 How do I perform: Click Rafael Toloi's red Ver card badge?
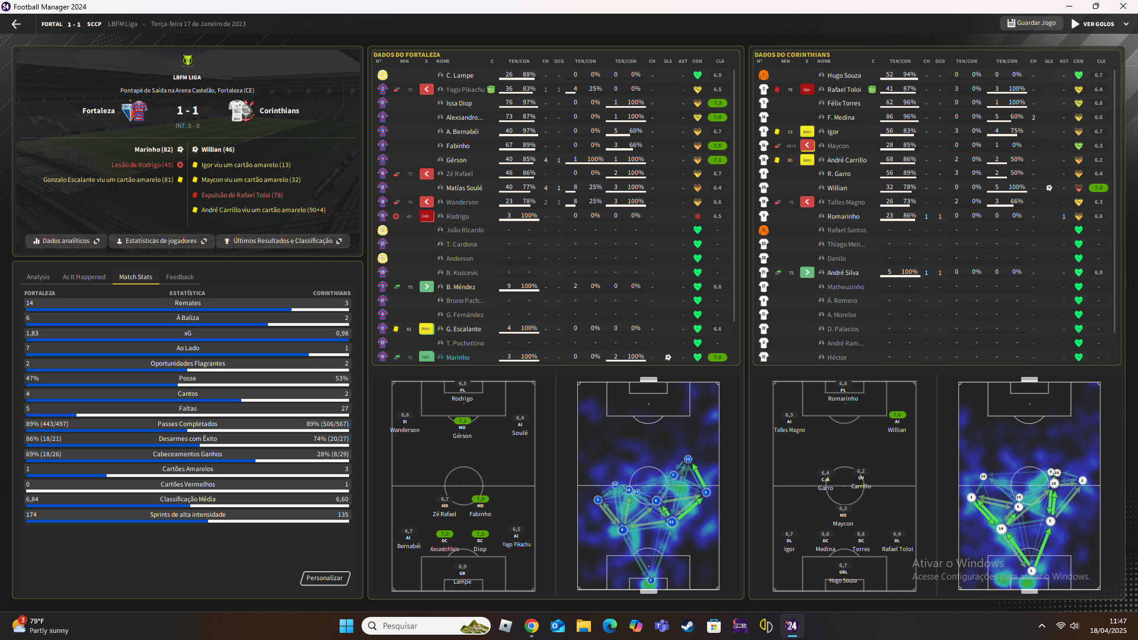click(807, 89)
